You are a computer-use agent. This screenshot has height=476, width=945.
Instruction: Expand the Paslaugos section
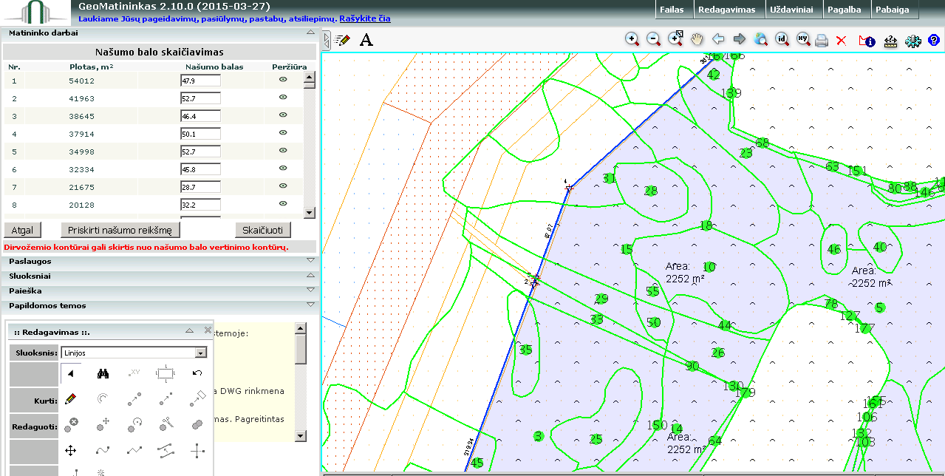coord(158,261)
